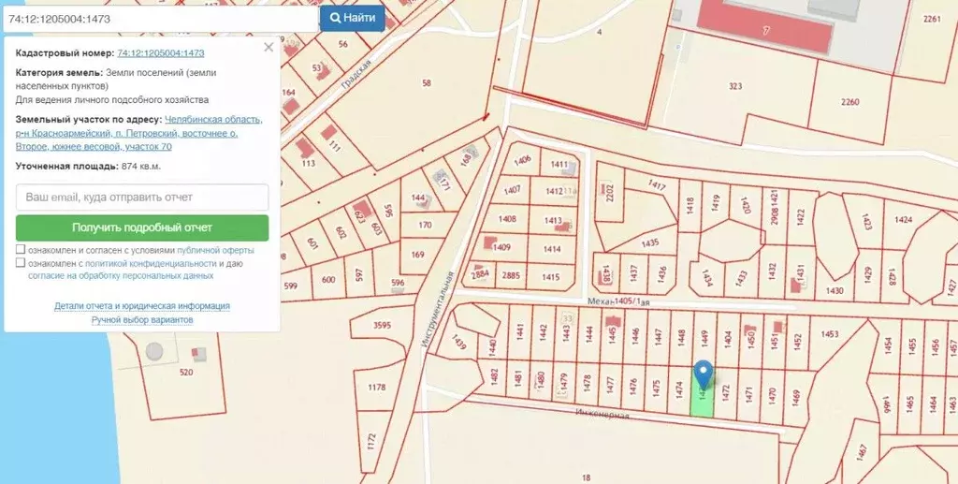The image size is (958, 484).
Task: Click the red building on parcel 1445
Action: tap(612, 321)
